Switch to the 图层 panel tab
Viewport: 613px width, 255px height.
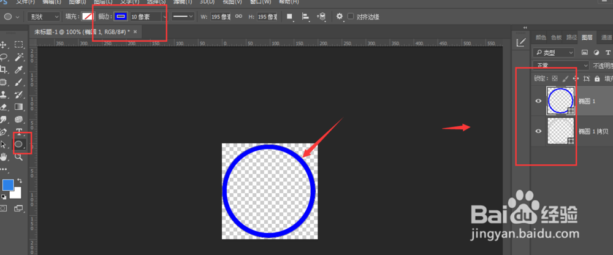click(x=587, y=37)
